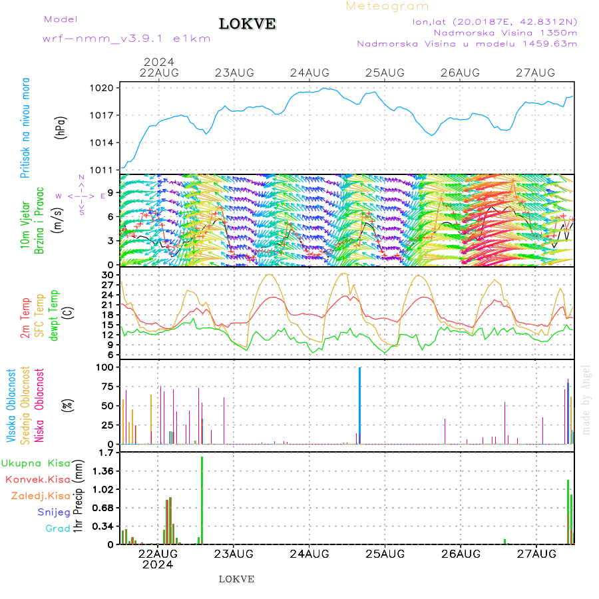Click the 50 value on the cloud axis
This screenshot has height=599, width=599.
(x=108, y=406)
